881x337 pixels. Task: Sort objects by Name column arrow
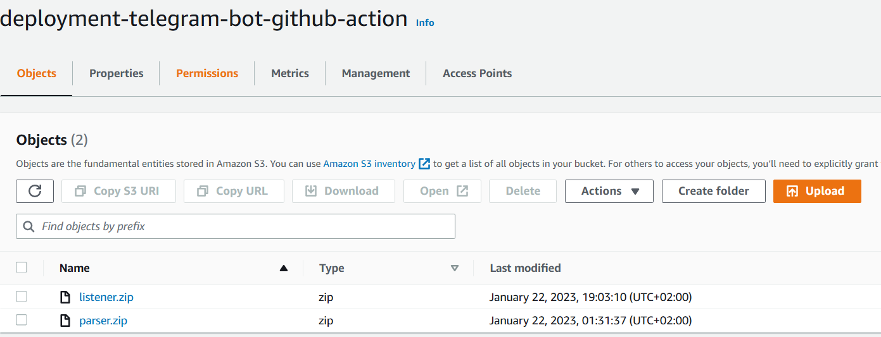coord(284,268)
